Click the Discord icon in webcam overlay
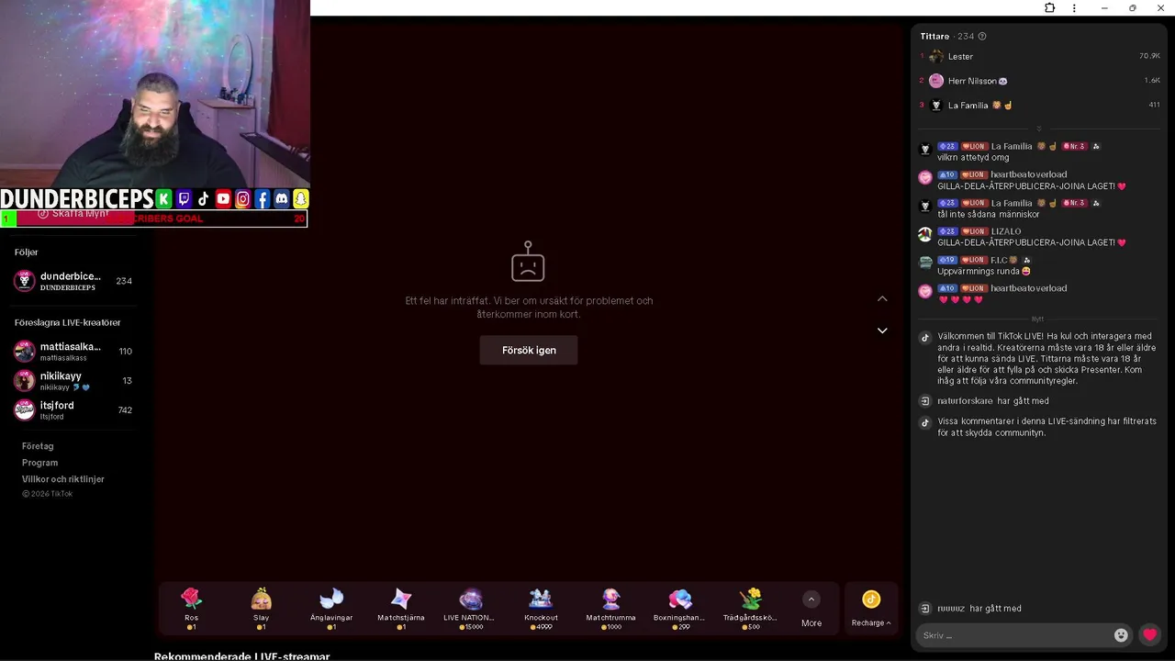 [282, 198]
